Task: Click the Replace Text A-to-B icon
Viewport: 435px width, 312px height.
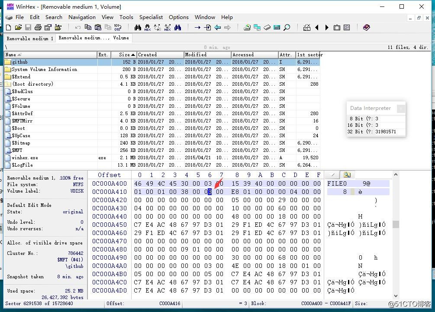Action: [x=158, y=27]
